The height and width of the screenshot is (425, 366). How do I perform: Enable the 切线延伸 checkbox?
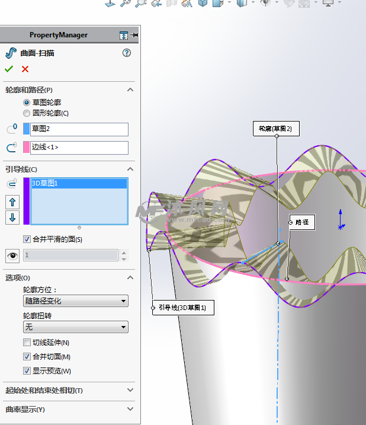[27, 343]
